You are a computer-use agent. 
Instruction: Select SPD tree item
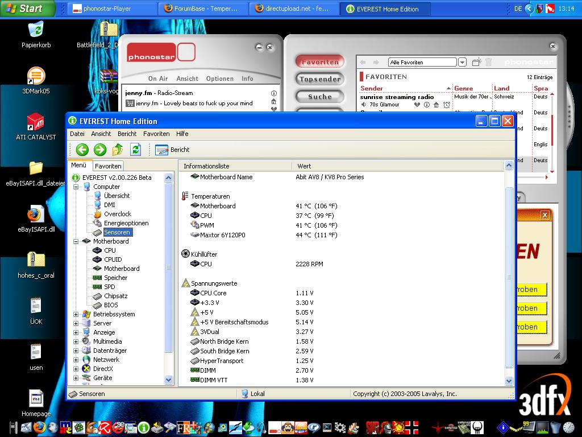click(x=110, y=287)
